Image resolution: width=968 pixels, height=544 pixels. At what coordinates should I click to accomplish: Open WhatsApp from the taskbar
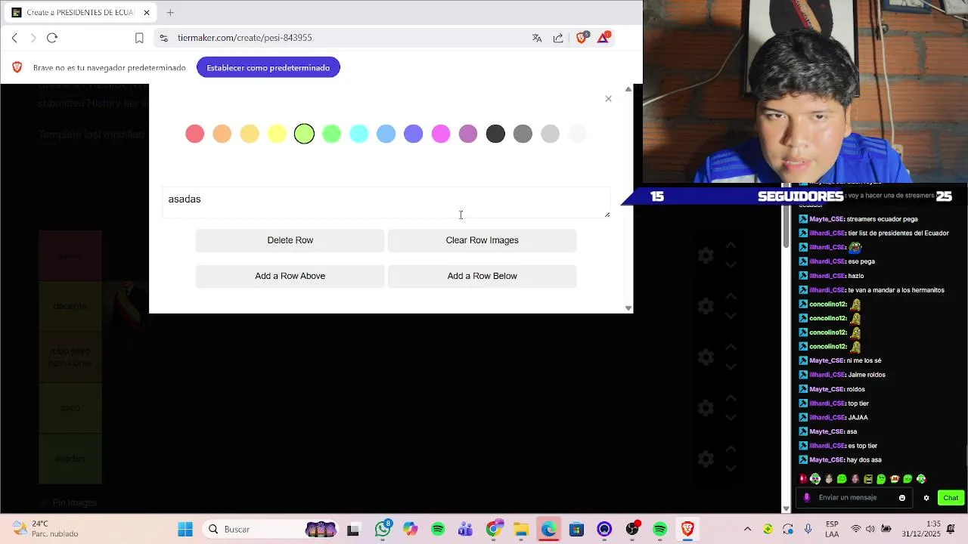click(383, 529)
